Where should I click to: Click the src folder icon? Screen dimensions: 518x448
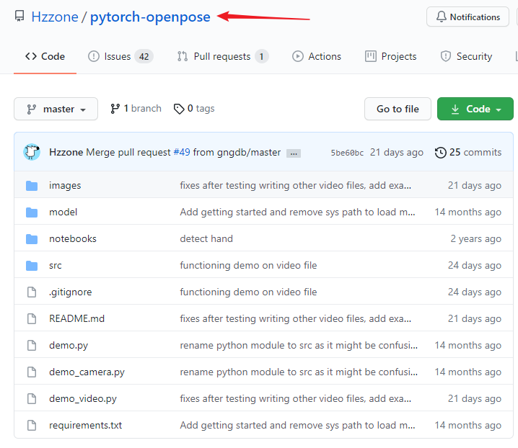[x=32, y=266]
